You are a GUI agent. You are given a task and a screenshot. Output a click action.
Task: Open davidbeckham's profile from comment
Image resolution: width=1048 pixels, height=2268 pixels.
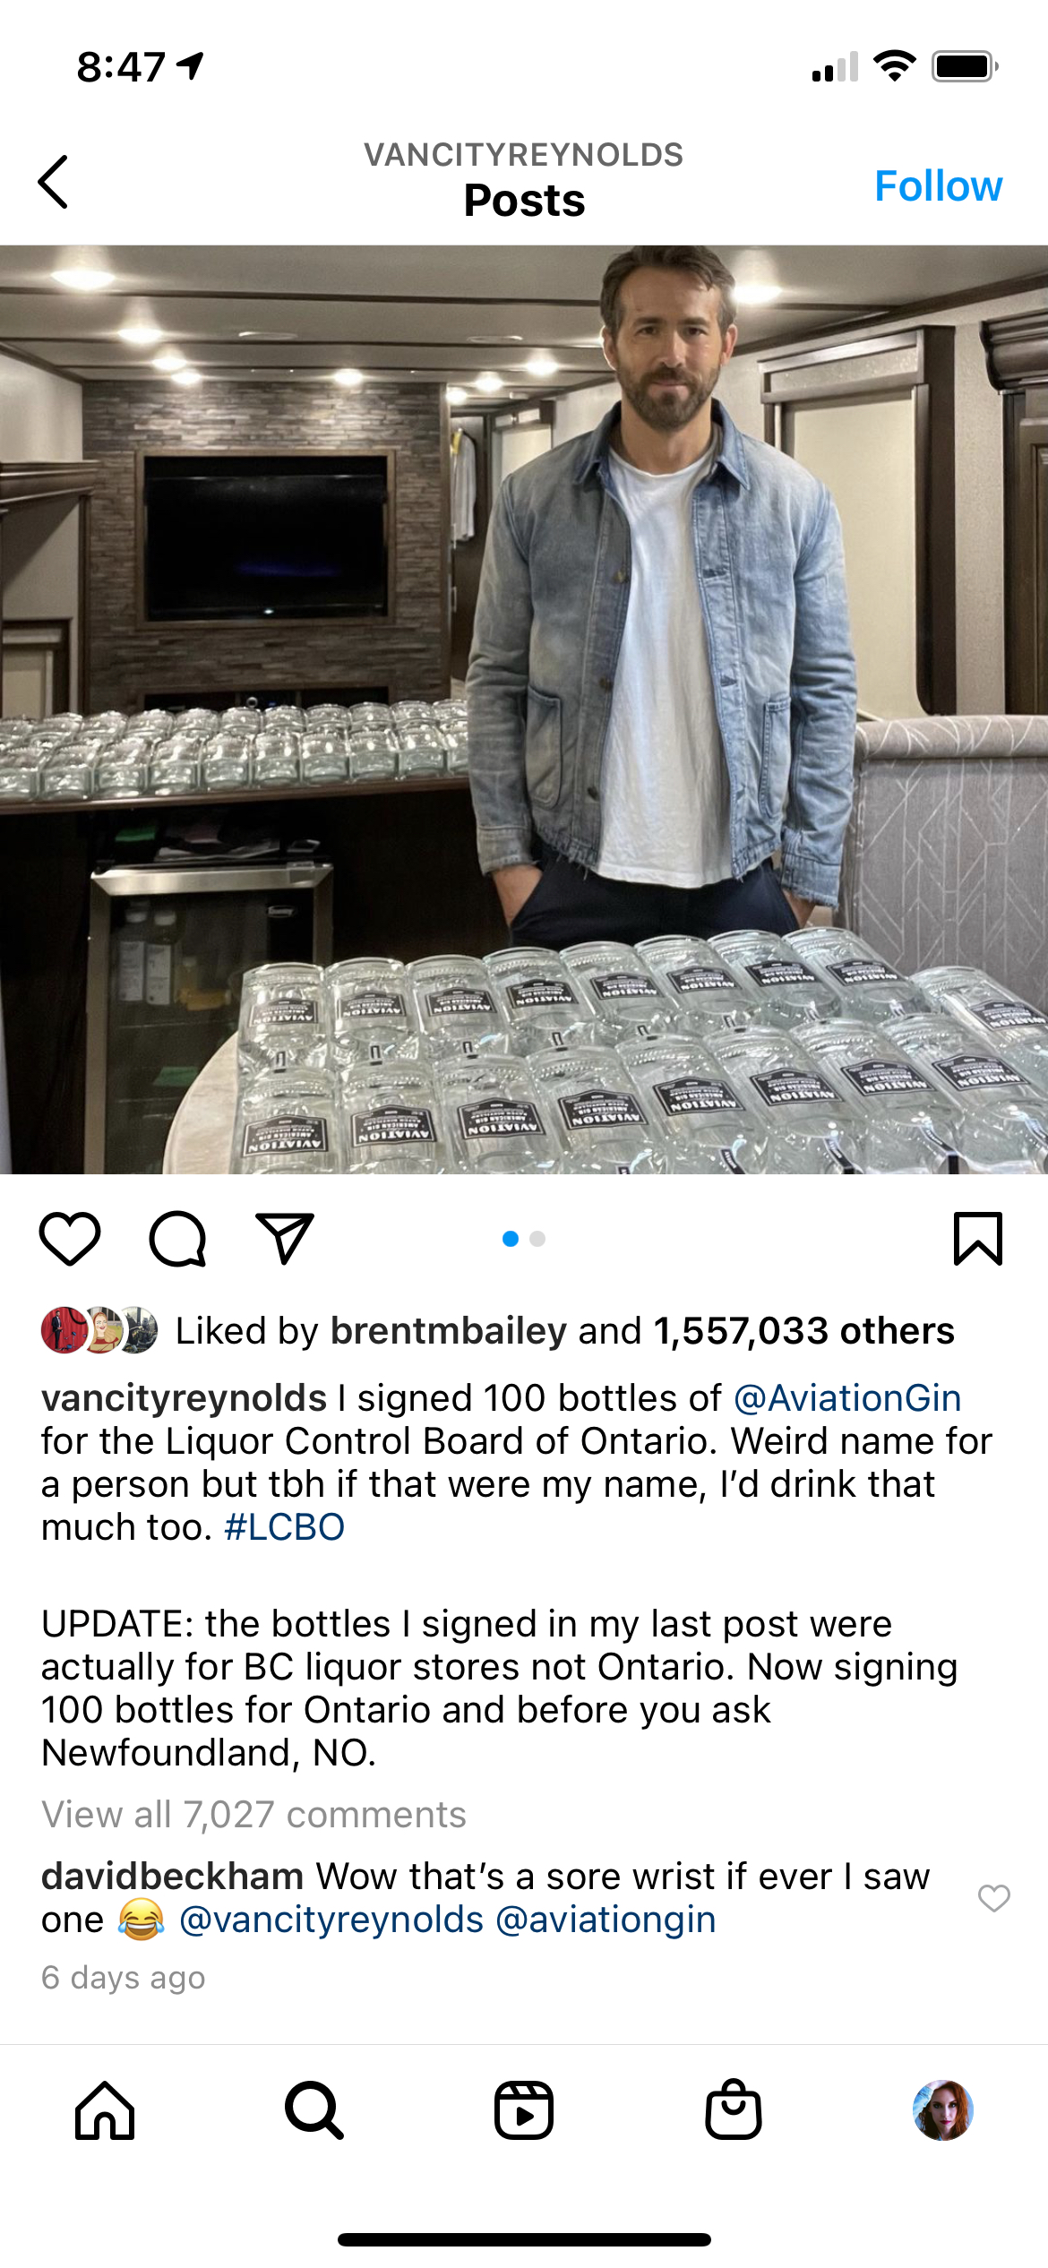point(173,1877)
